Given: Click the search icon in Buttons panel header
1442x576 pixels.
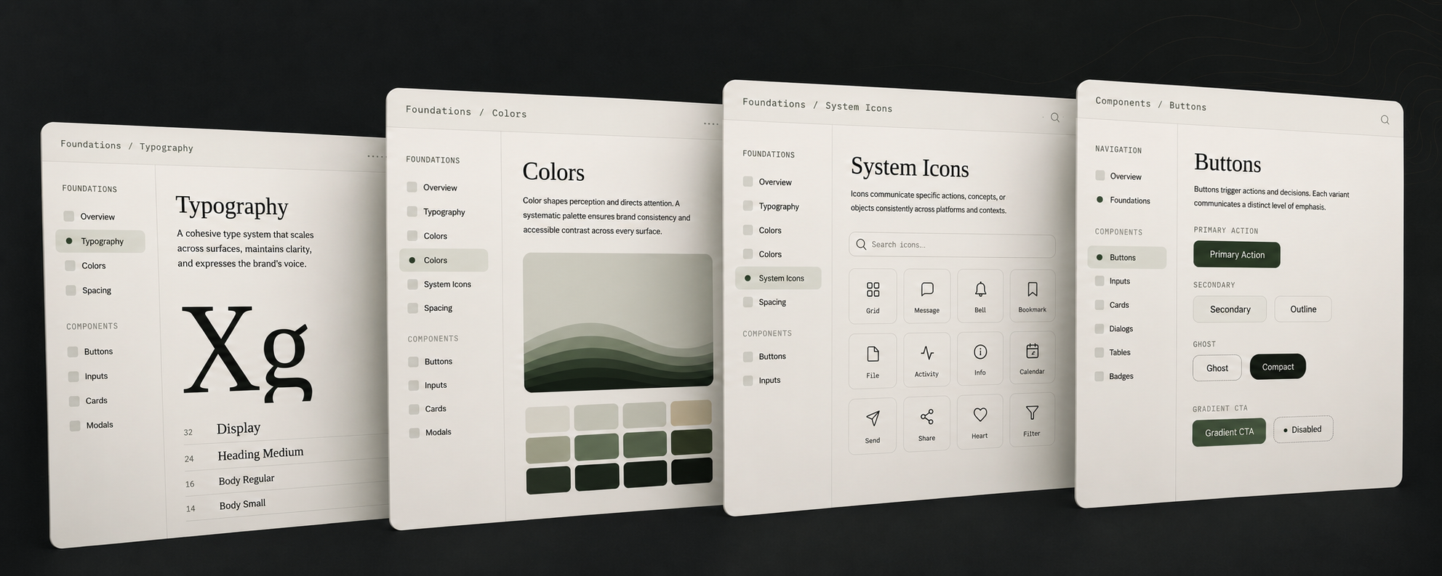Looking at the screenshot, I should click(x=1385, y=120).
